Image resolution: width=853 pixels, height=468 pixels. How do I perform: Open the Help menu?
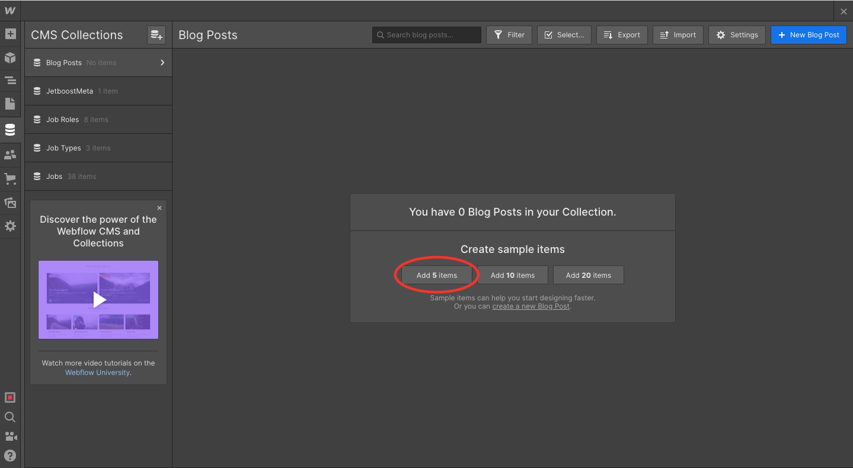click(10, 456)
